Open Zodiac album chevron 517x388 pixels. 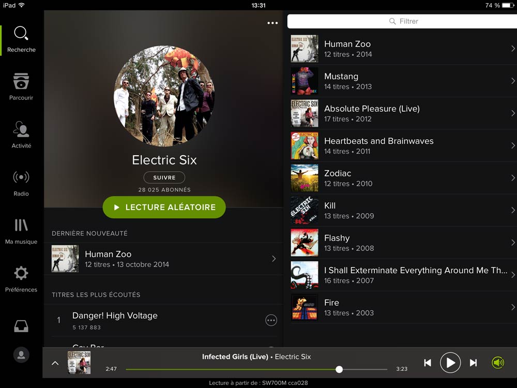513,178
